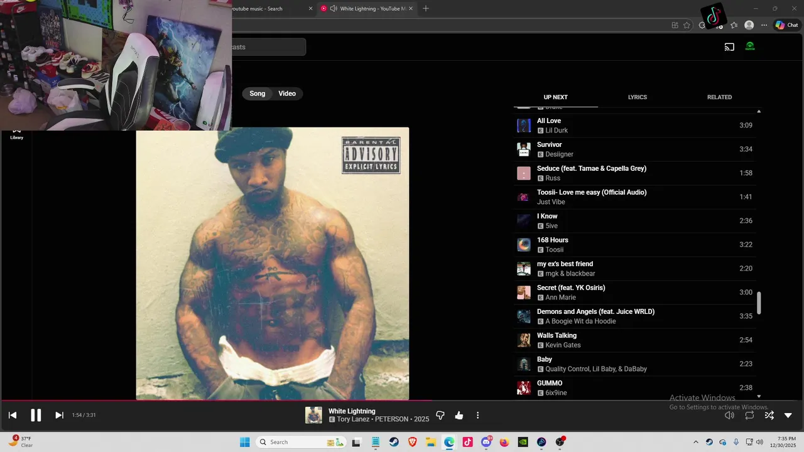Open the RELATED tab
The image size is (804, 452).
[x=719, y=97]
